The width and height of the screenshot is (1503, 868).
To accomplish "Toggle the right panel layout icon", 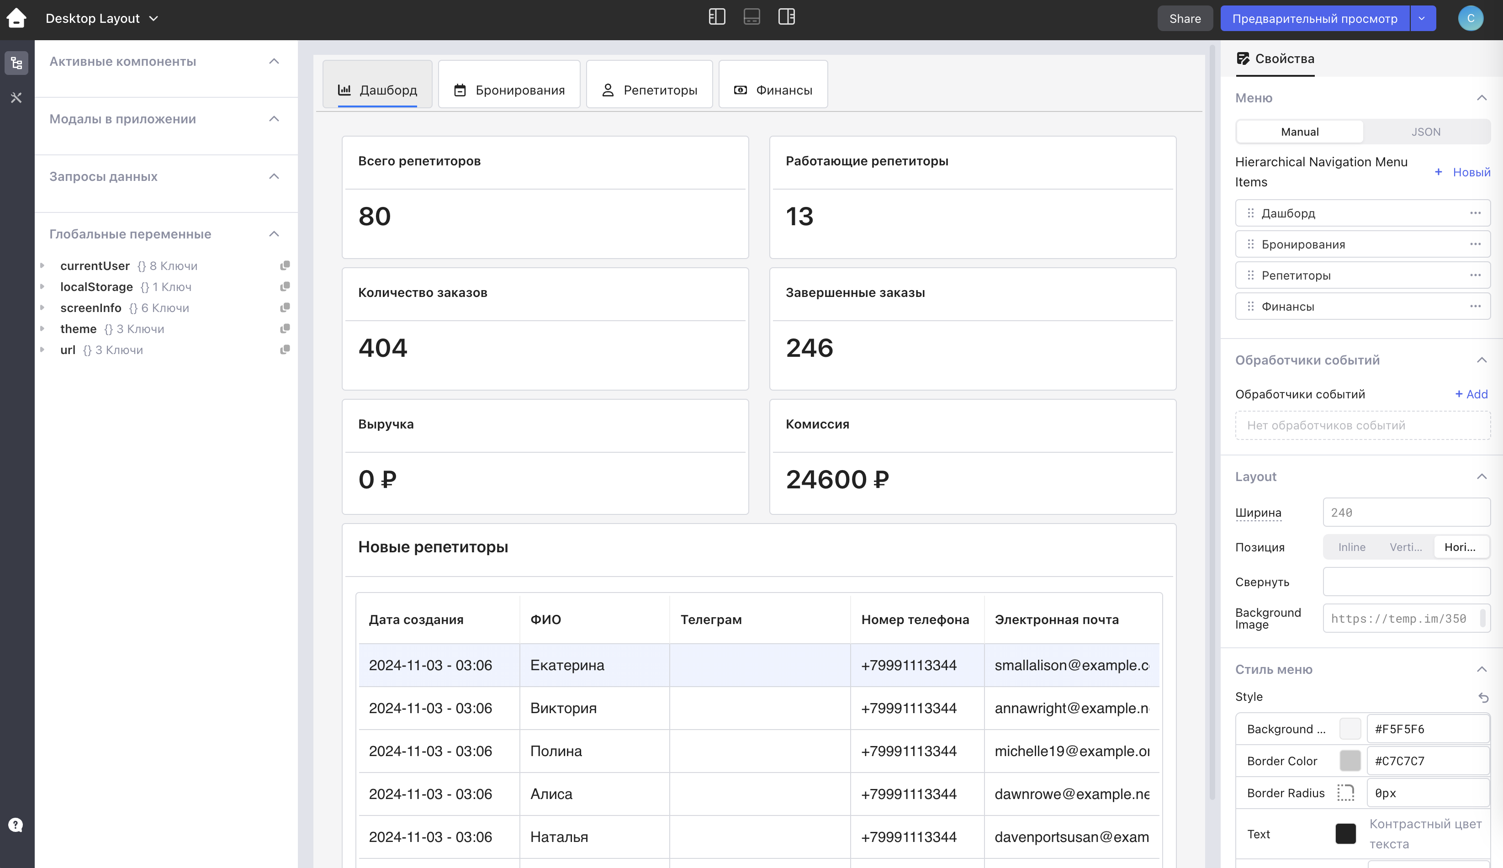I will [x=786, y=17].
